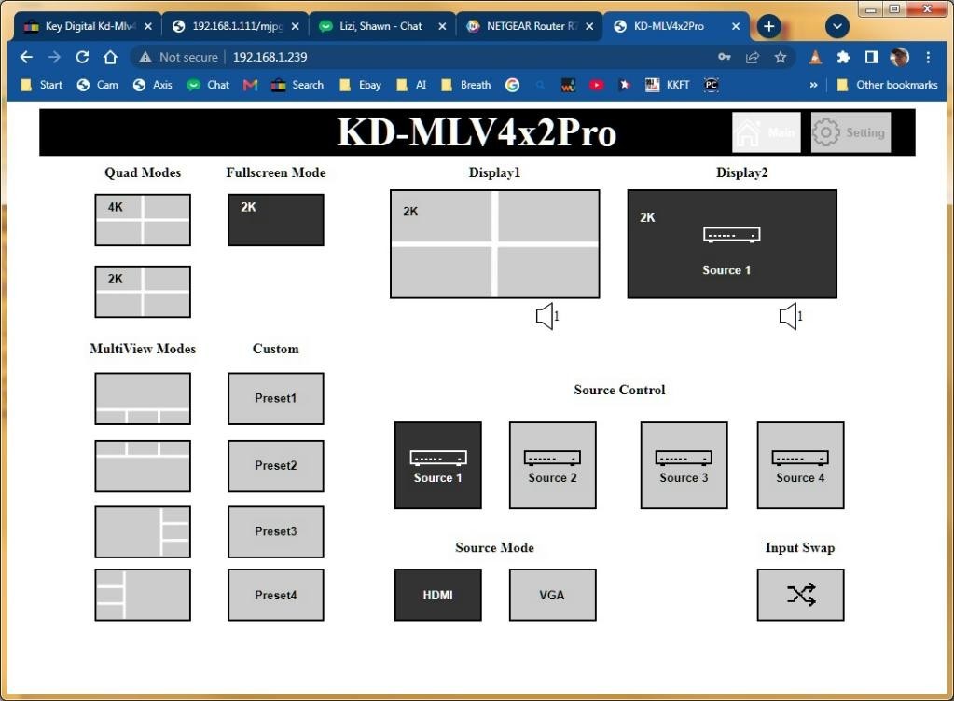The height and width of the screenshot is (701, 954).
Task: Recall custom Preset2
Action: pyautogui.click(x=276, y=466)
